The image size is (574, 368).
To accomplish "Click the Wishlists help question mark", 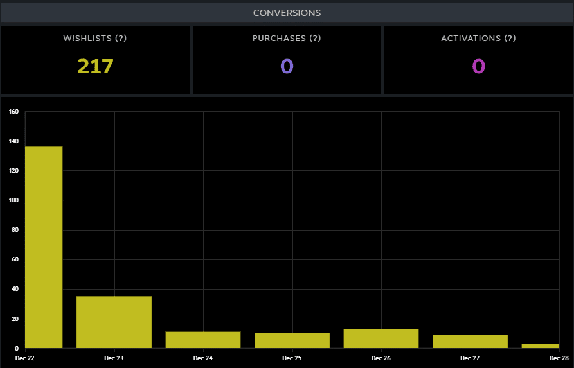I will tap(121, 39).
